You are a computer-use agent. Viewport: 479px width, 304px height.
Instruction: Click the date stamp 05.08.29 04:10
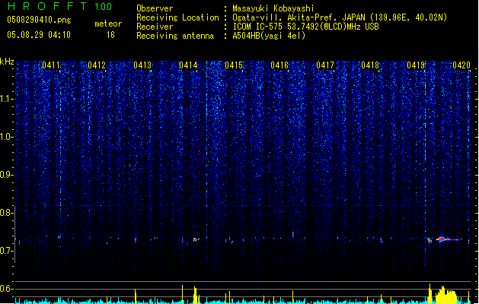pos(39,35)
